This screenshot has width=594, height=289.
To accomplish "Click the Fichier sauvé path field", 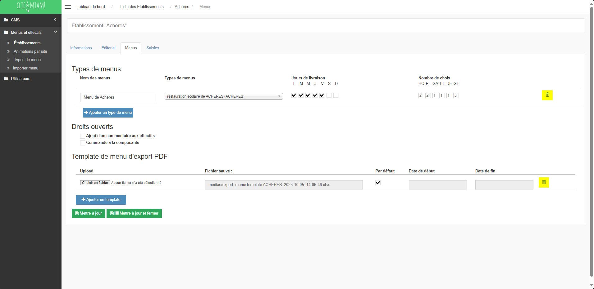I will pos(284,185).
